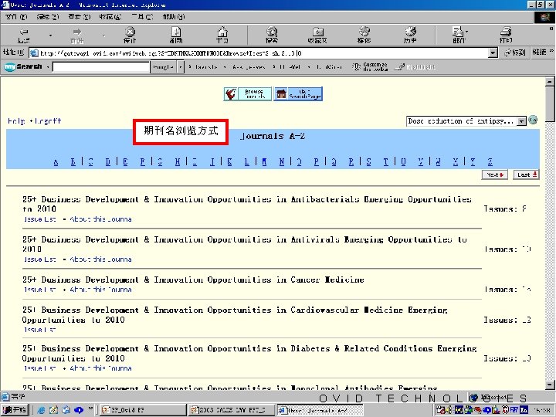This screenshot has height=417, width=556.
Task: Click the scrollbar up arrow
Action: click(550, 82)
